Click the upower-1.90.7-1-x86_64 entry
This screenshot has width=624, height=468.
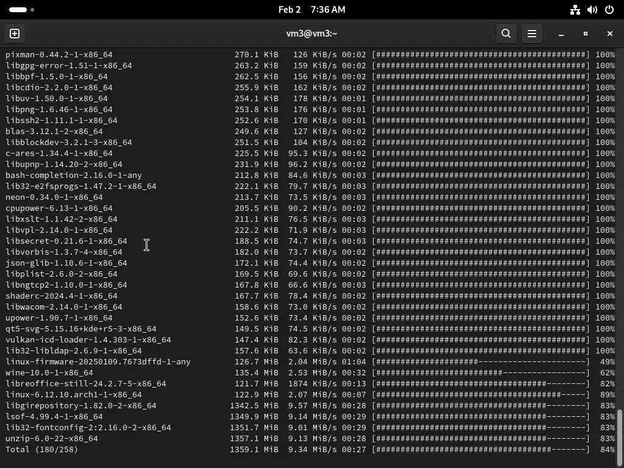pyautogui.click(x=59, y=317)
